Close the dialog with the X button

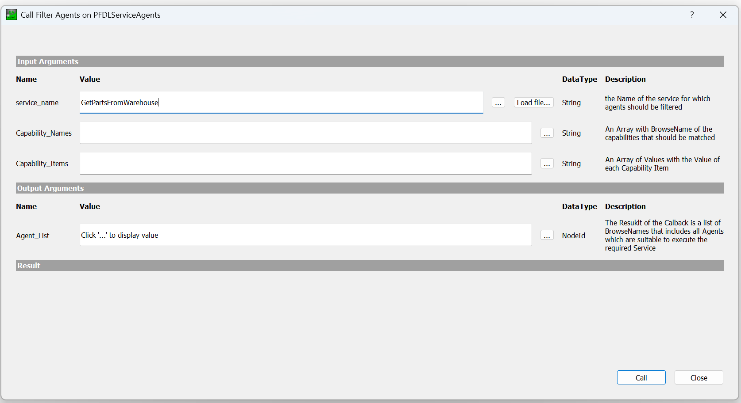click(723, 15)
